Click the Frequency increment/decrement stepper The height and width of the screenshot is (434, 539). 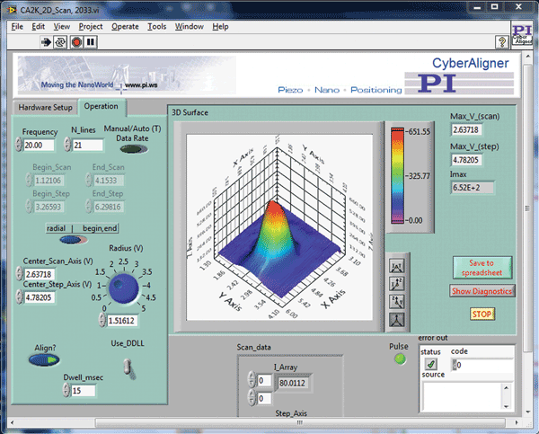pos(19,145)
